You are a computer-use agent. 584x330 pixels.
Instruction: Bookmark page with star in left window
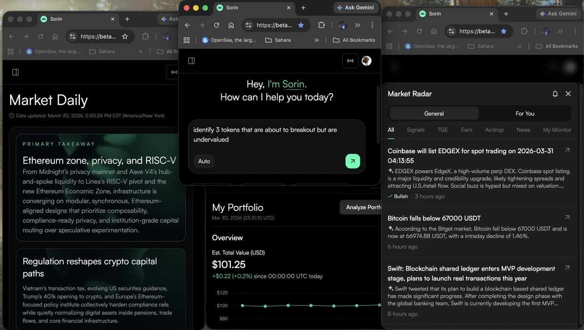point(125,37)
